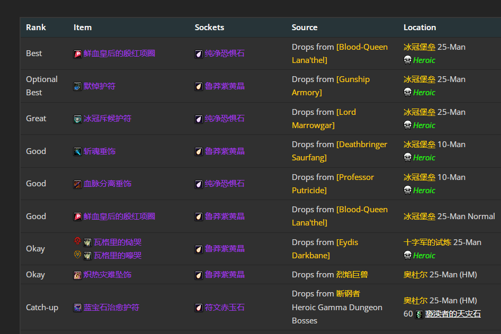Sort the table by Rank column header
Viewport: 501px width, 334px height.
(x=36, y=28)
